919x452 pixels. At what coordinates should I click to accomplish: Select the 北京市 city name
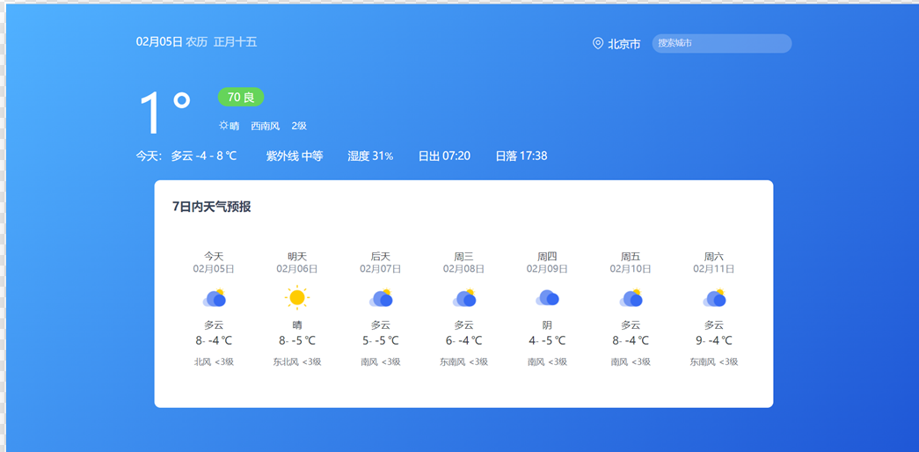624,44
